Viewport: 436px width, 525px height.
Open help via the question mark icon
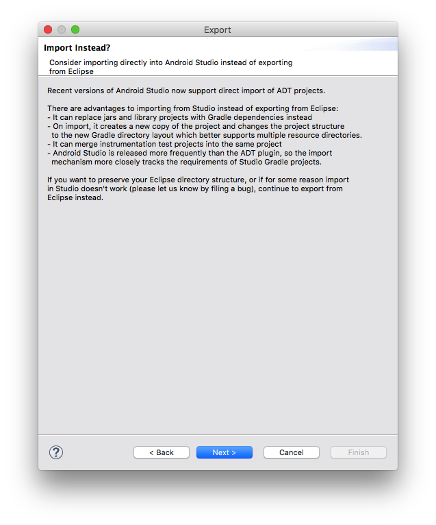point(56,452)
